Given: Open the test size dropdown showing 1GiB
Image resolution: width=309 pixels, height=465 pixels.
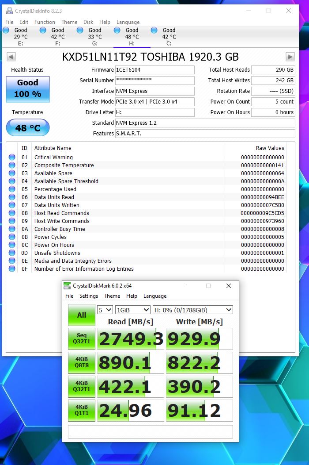Looking at the screenshot, I should click(132, 310).
